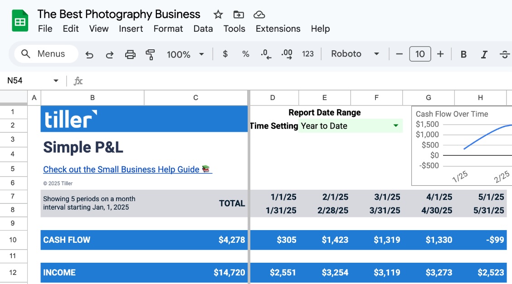Format as currency with dollar icon
This screenshot has width=512, height=284.
(x=225, y=54)
